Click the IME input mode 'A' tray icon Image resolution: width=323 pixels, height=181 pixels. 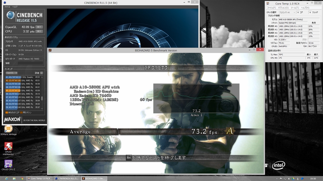[x=298, y=179]
